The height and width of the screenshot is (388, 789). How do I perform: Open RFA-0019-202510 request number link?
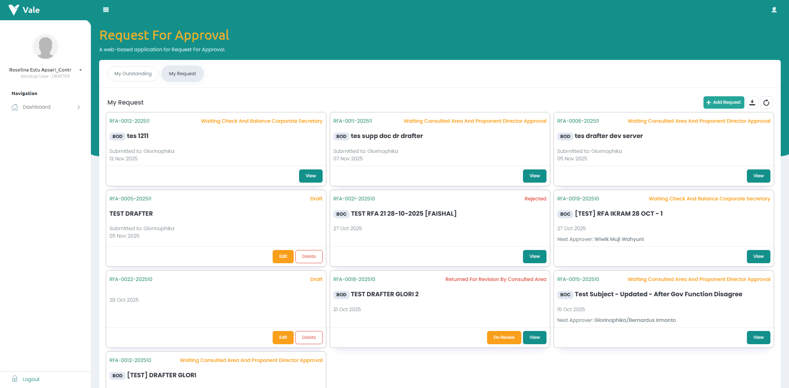point(578,199)
